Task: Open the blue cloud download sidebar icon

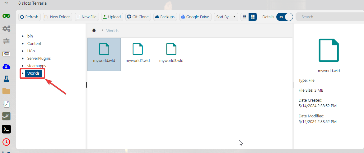Action: tap(6, 67)
